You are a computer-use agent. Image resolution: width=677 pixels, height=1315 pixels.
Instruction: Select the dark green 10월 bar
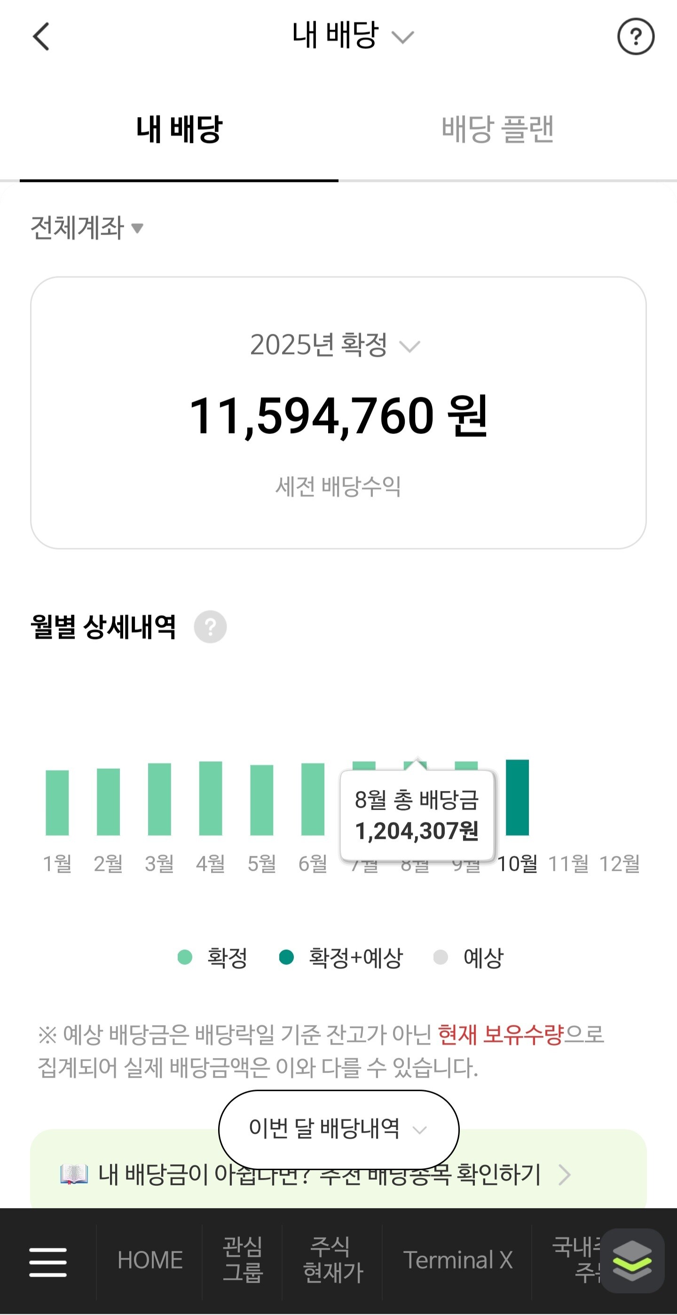(x=517, y=797)
